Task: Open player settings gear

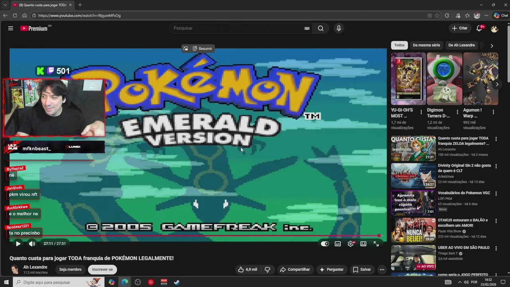Action: [351, 244]
